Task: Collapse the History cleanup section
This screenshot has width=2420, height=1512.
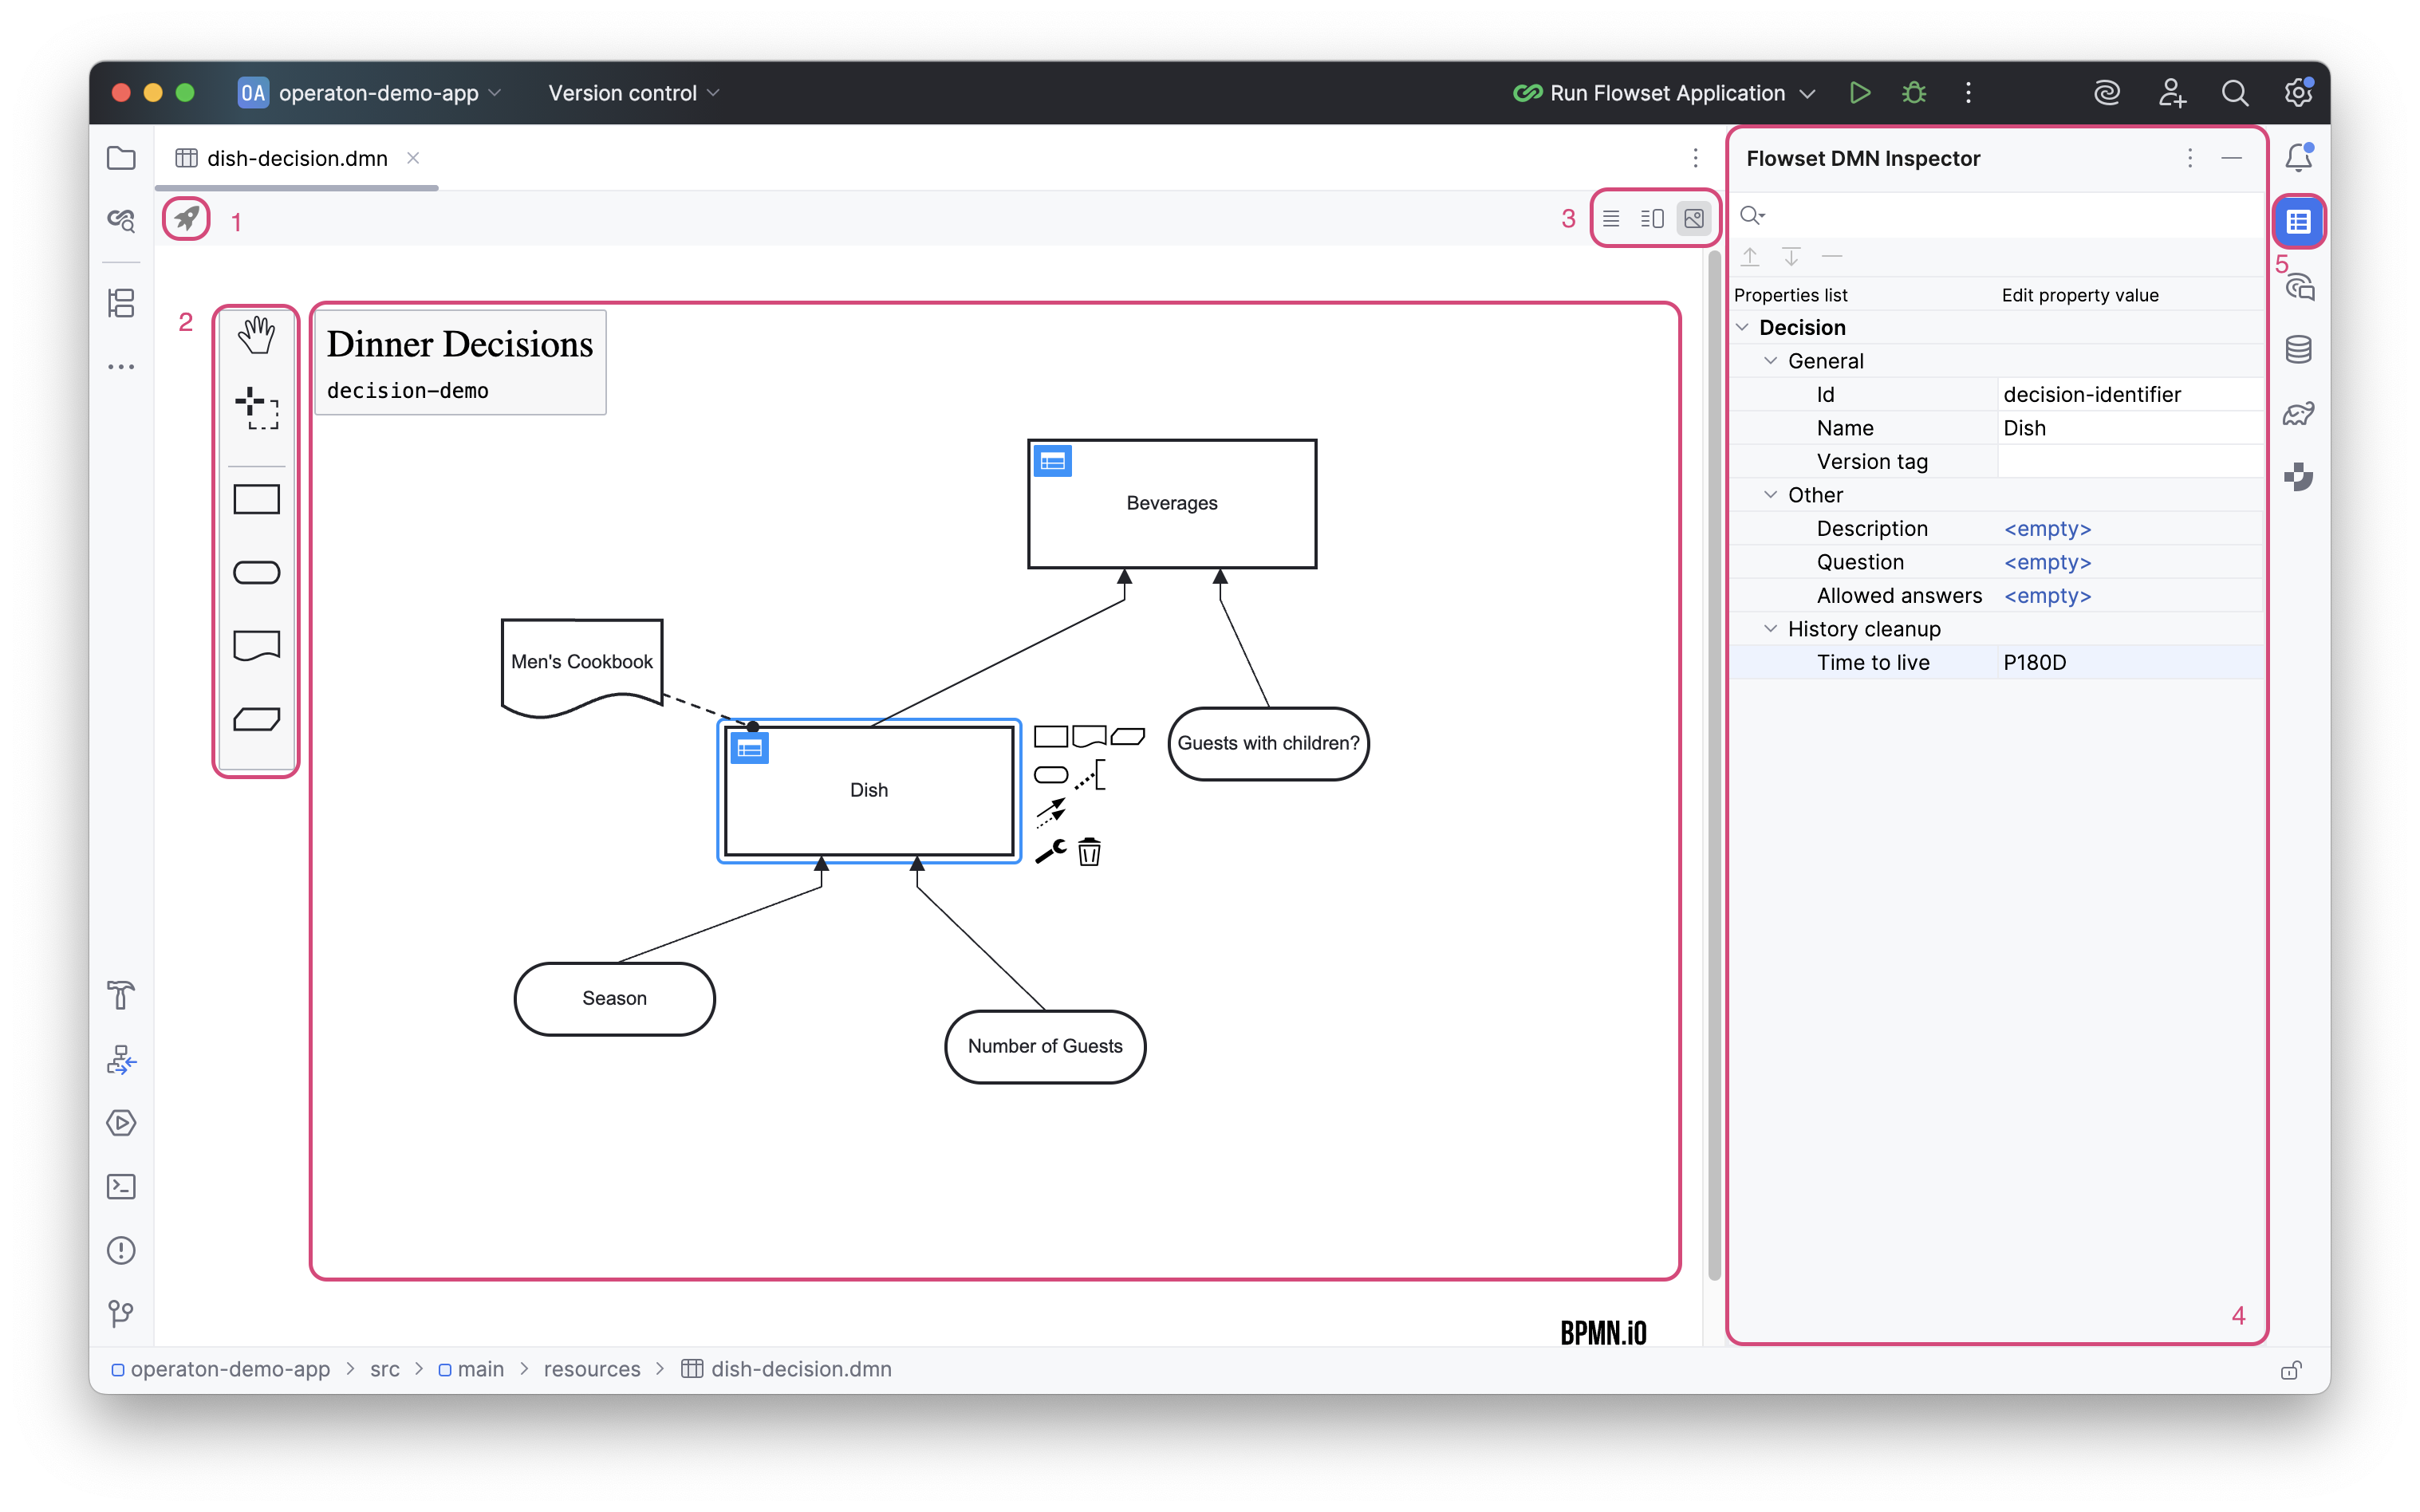Action: [1771, 629]
